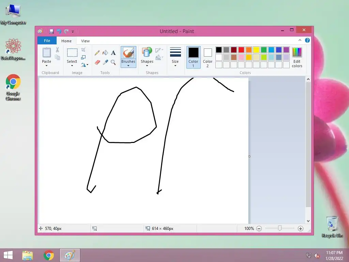Click the Copy icon in Clipboard group
349x262 pixels.
[57, 57]
